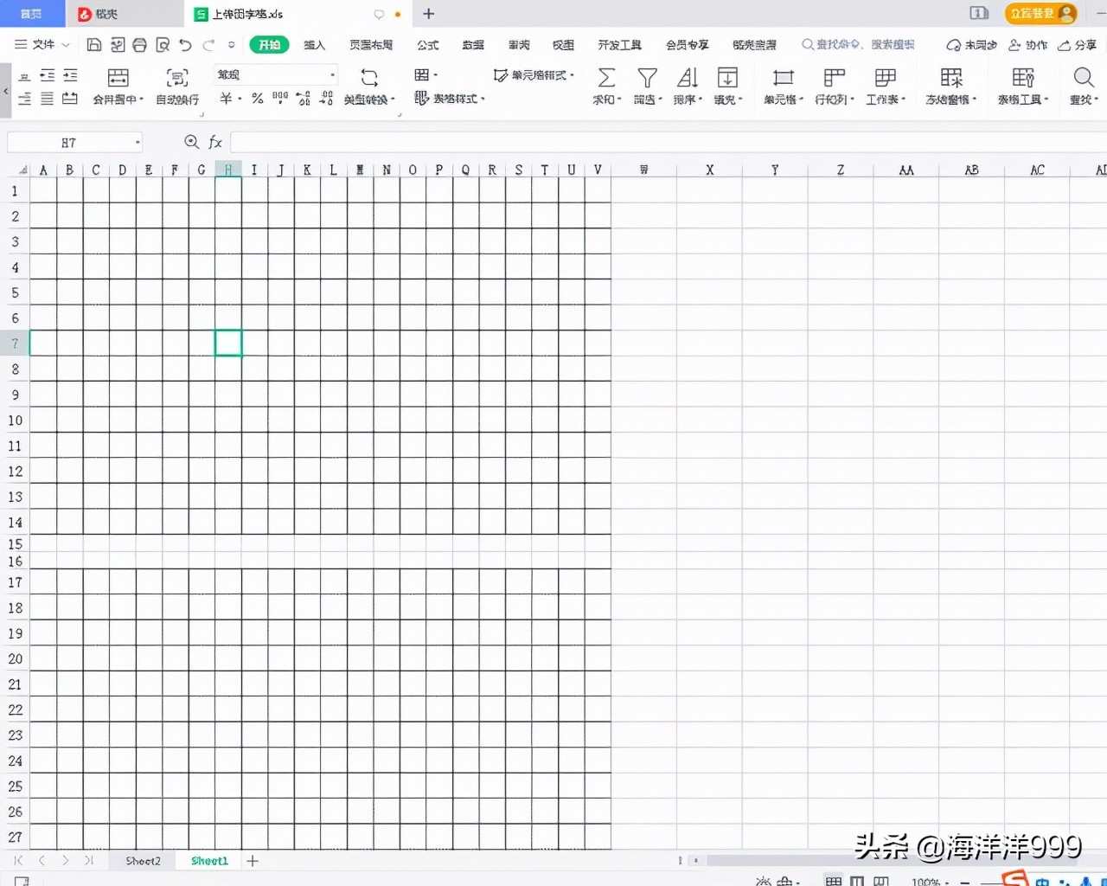Screen dimensions: 1107x886
Task: Click the align-top icon in alignment group
Action: click(x=24, y=76)
